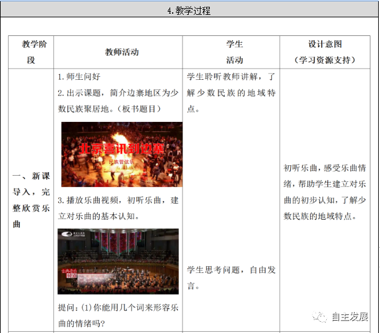
Task: Click the text '初听乐曲，感受乐曲情'
Action: pos(325,168)
